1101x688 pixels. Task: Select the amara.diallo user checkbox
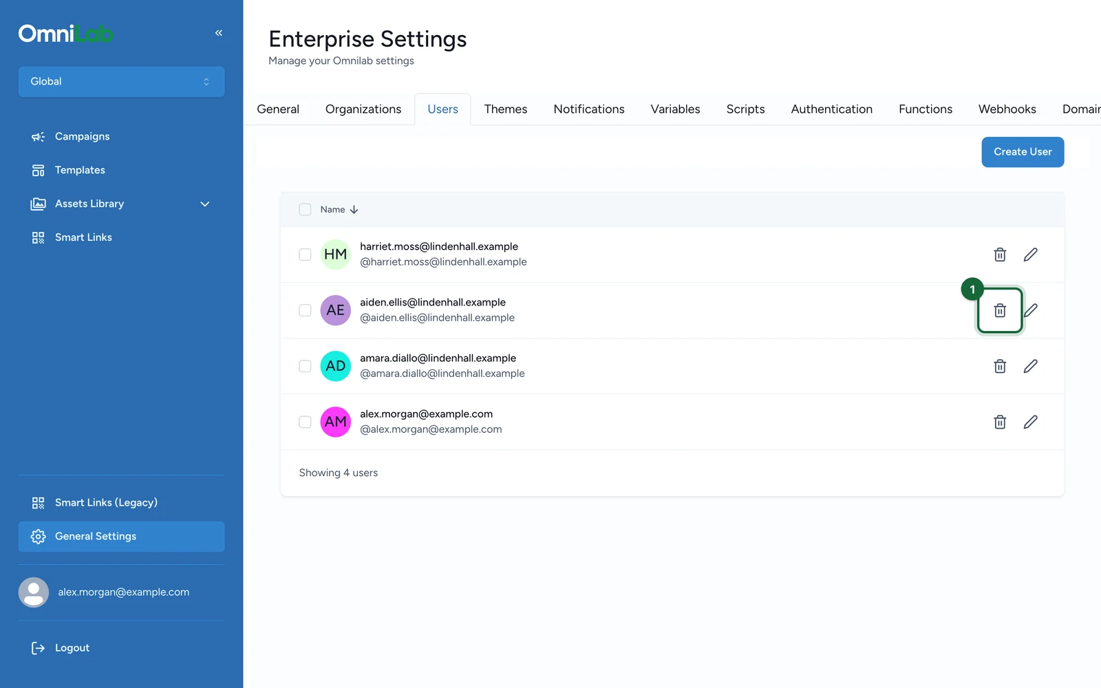[x=305, y=366]
